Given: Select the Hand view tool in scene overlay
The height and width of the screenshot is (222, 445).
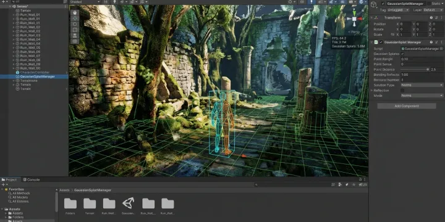Looking at the screenshot, I should 75,12.
